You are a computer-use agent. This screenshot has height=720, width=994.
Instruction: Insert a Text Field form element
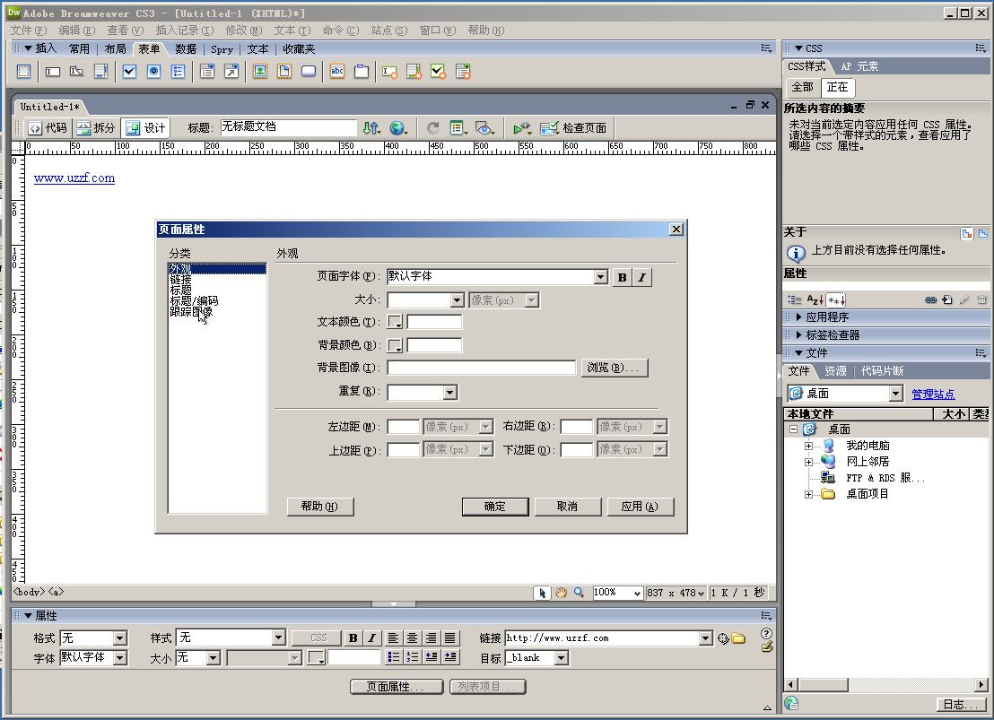[49, 71]
